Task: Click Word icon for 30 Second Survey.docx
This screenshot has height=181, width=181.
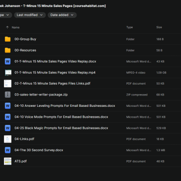Action: click(8, 150)
